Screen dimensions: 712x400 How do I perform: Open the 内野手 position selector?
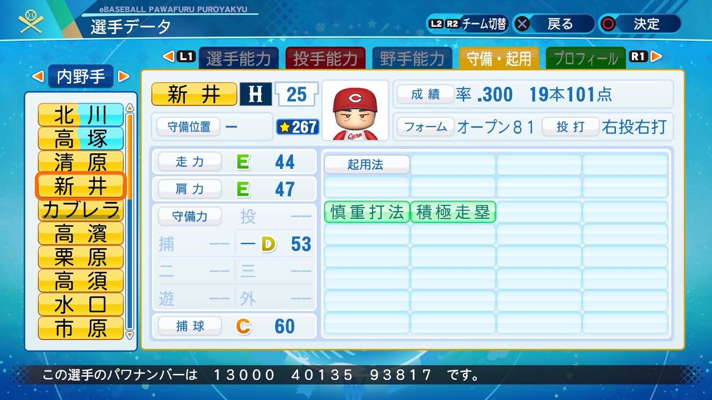pos(81,76)
